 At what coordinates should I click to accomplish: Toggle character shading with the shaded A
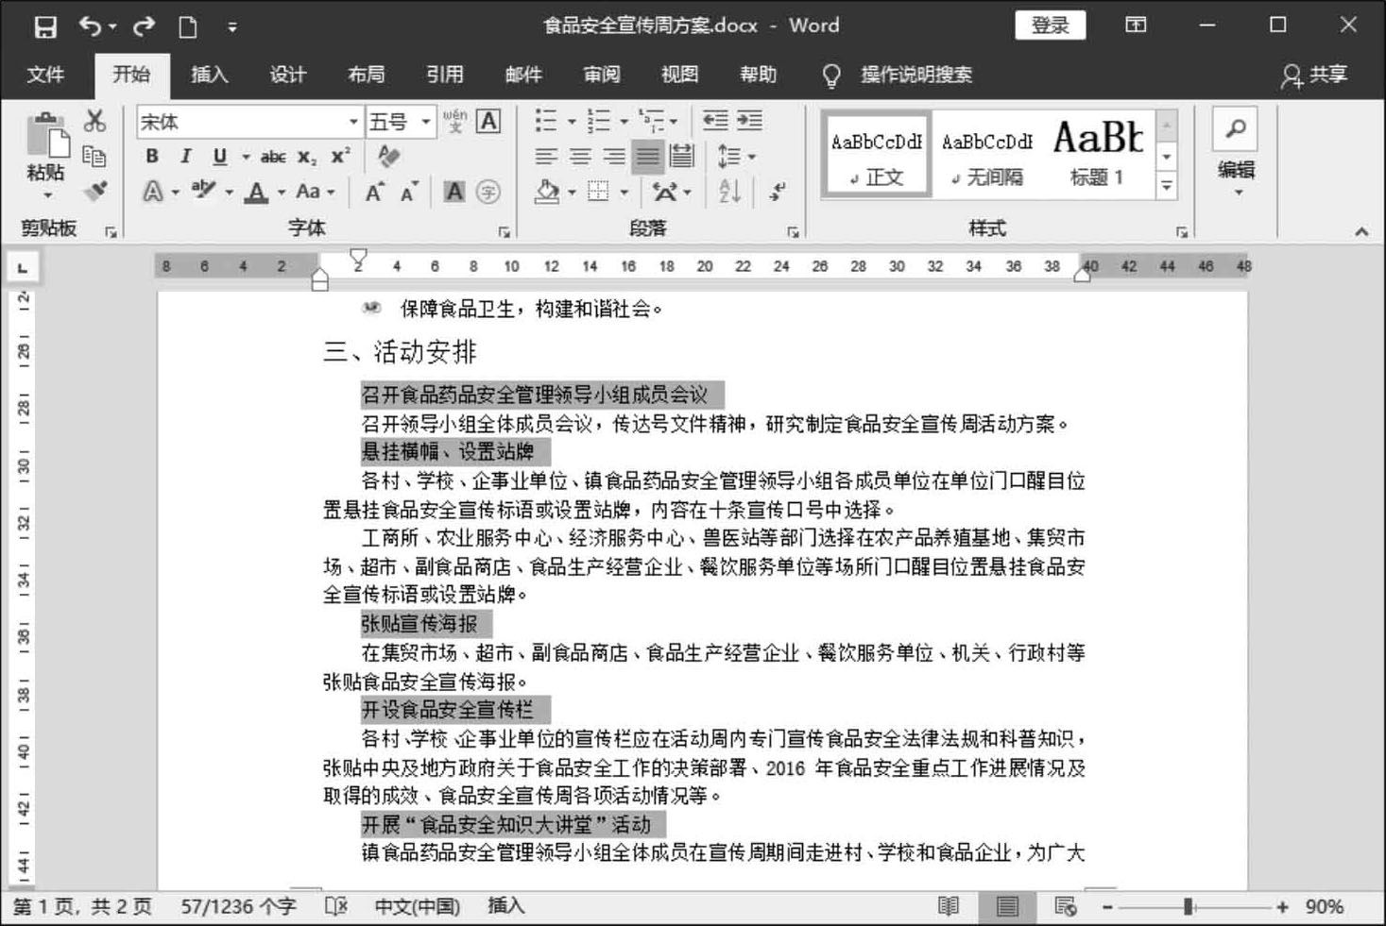[x=454, y=193]
